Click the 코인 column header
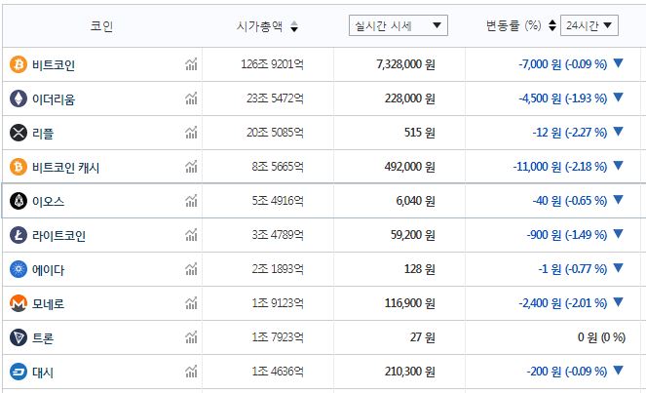The height and width of the screenshot is (393, 646). coord(101,26)
